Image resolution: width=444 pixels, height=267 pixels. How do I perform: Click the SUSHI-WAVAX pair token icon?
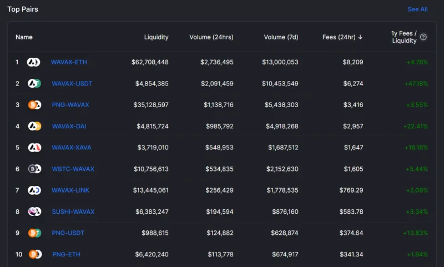coord(34,211)
